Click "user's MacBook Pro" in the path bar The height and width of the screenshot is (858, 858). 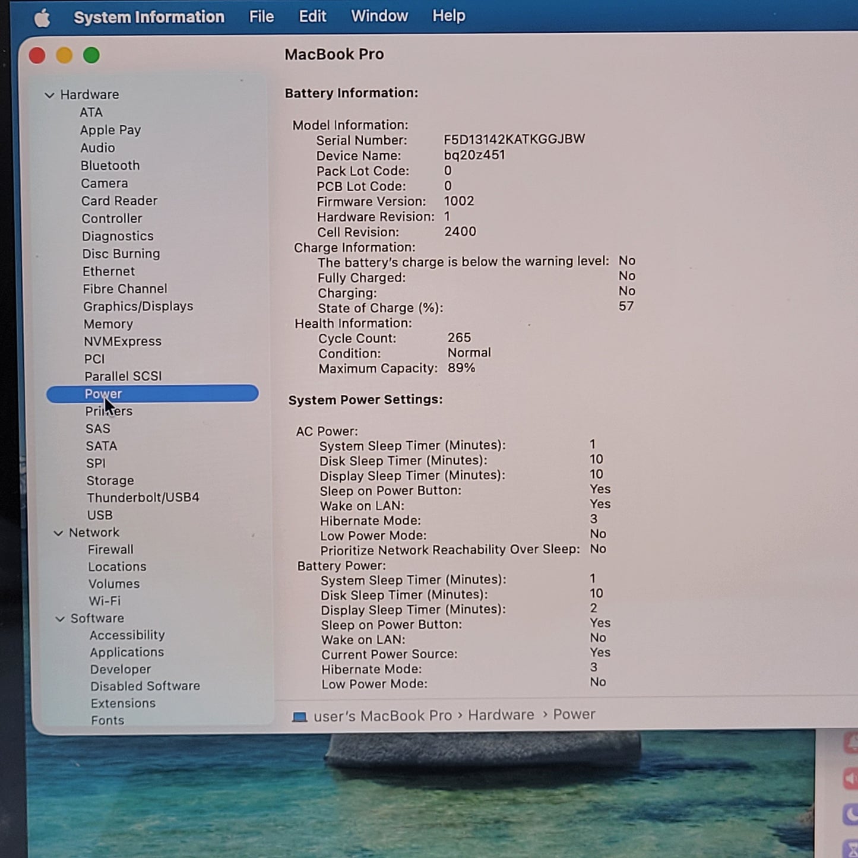pos(383,716)
